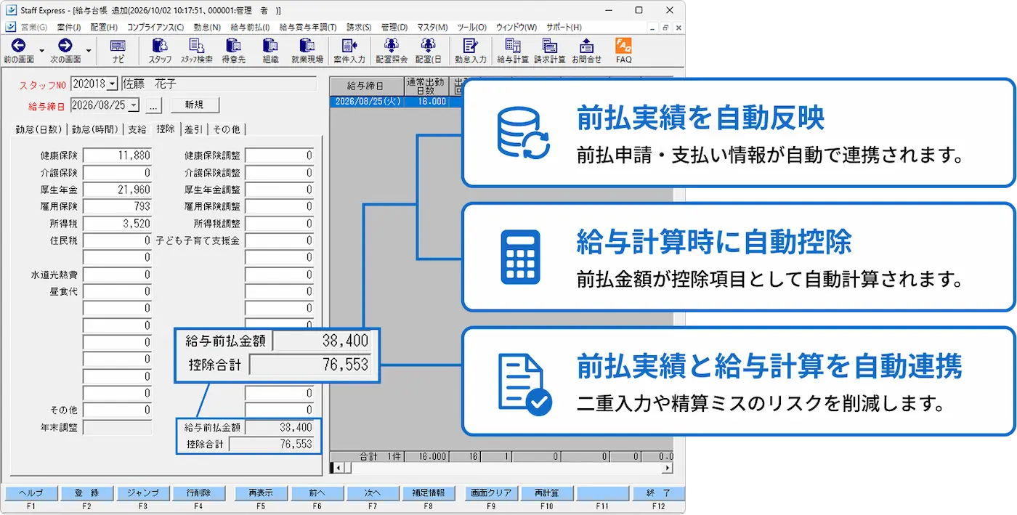Screen dimensions: 1017x515
Task: Switch to the 差引 tab
Action: [x=194, y=129]
